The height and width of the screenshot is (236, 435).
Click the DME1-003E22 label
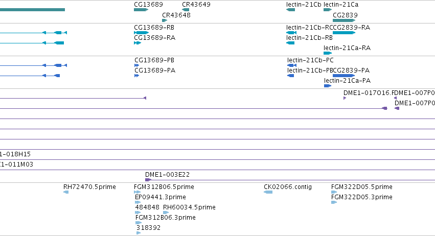coord(167,175)
